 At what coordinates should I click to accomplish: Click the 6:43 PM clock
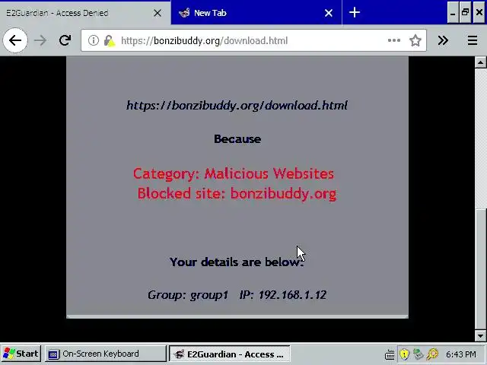[x=461, y=354]
